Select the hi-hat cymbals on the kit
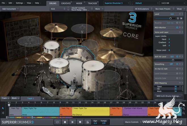This screenshot has width=187, height=126. coord(42,57)
